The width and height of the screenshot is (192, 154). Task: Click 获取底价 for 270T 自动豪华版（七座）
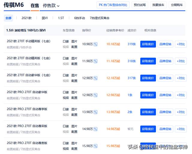click(x=148, y=78)
